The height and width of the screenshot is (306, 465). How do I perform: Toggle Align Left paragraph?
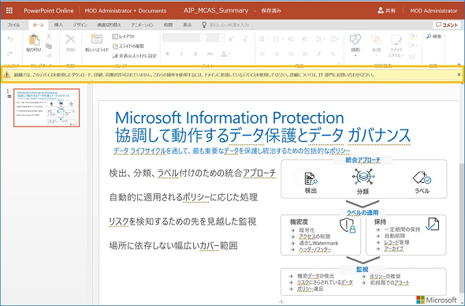click(262, 54)
